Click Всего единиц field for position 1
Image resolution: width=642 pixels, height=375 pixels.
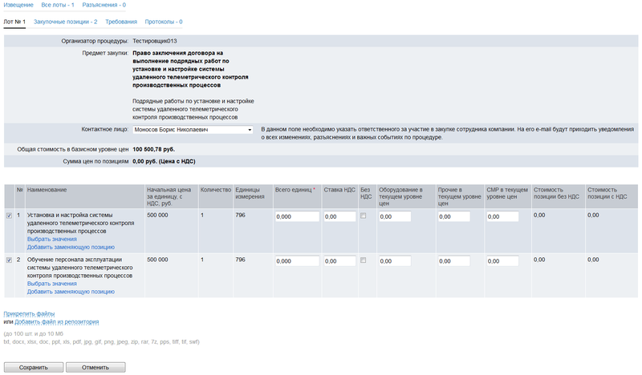point(295,216)
